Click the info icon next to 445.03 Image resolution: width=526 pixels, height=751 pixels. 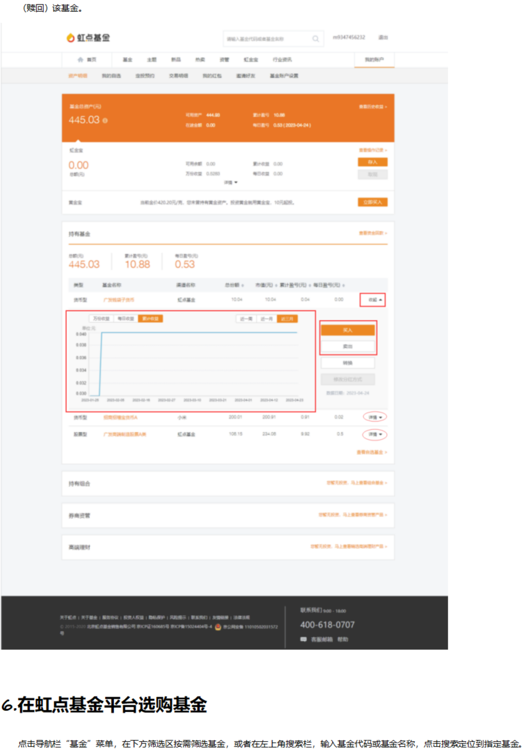105,120
